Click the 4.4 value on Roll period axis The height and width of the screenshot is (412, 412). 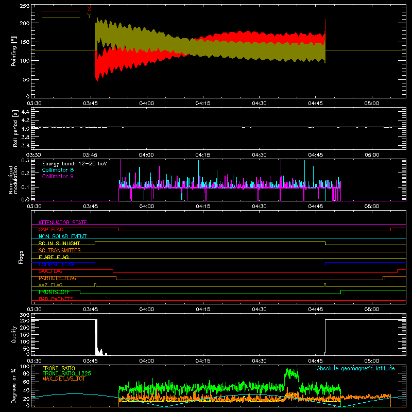[x=25, y=112]
